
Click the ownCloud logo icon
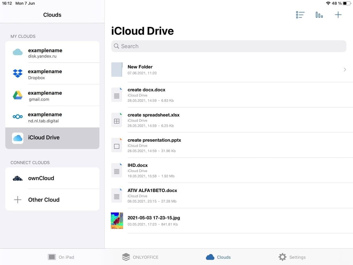(18, 178)
